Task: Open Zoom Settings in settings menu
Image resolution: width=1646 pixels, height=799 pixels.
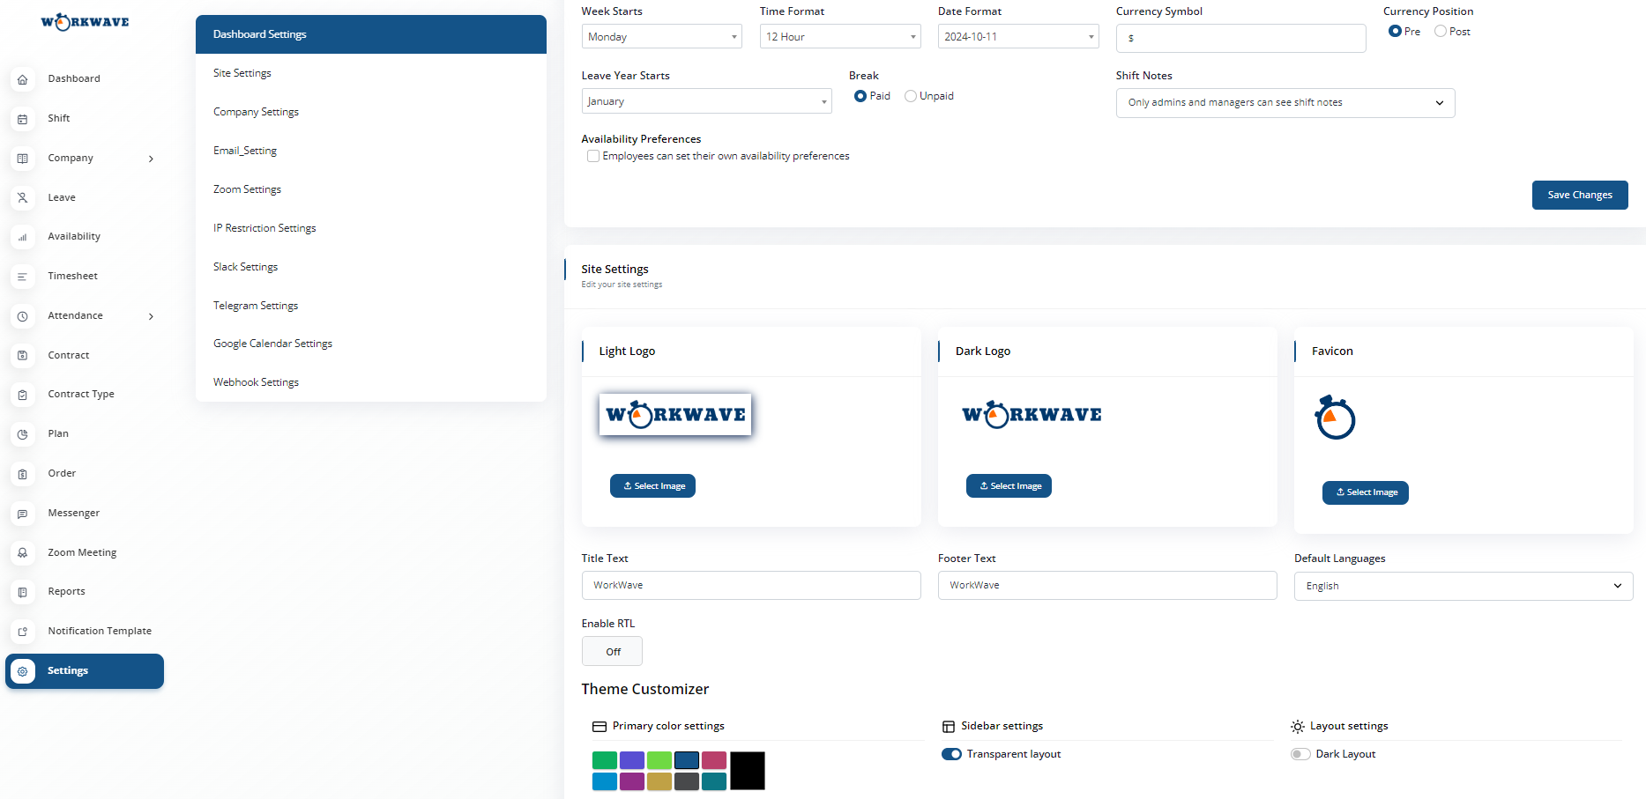Action: pyautogui.click(x=371, y=189)
